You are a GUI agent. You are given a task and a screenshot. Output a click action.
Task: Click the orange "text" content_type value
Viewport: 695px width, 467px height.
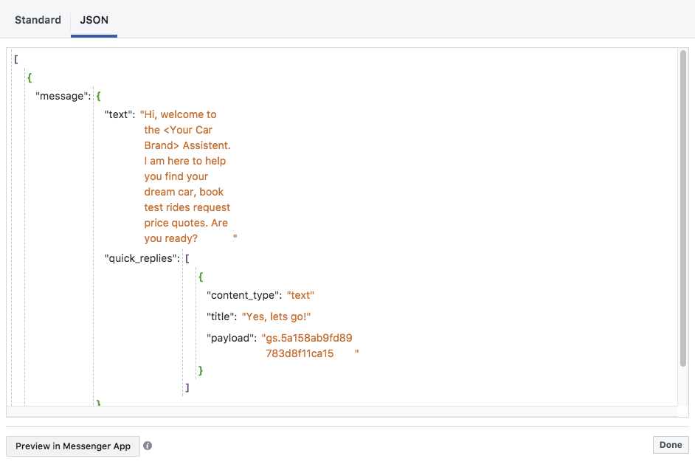tap(300, 295)
